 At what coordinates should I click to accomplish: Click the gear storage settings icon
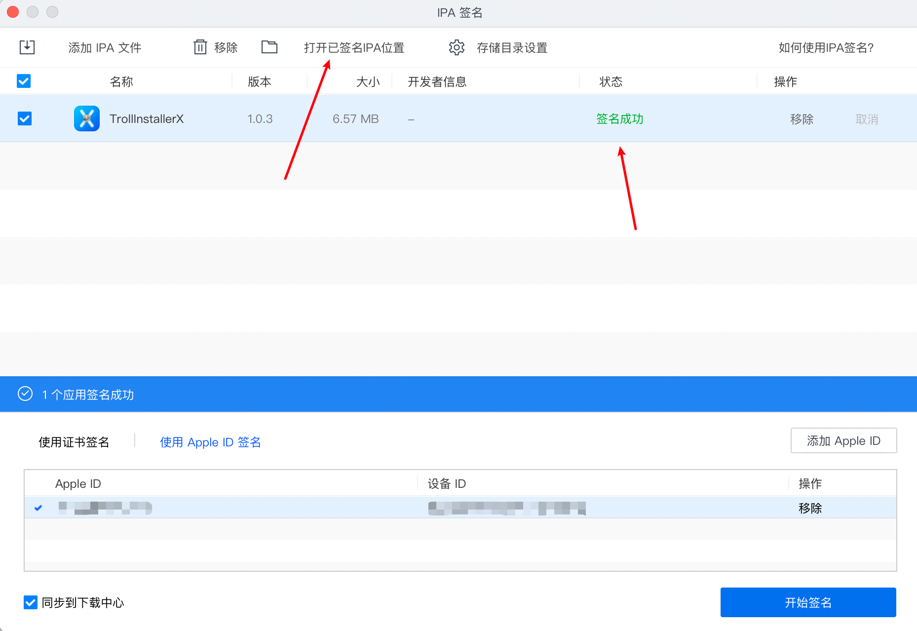coord(457,47)
